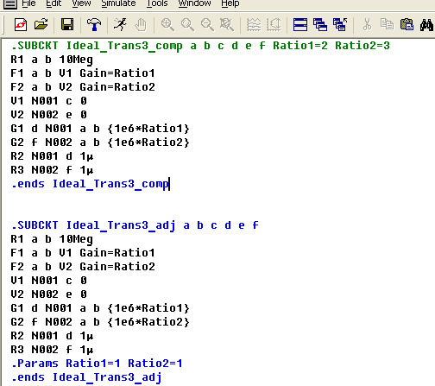Place cursor after '.ends Ideal_Trans3_adj'
This screenshot has width=435, height=386.
tap(163, 377)
